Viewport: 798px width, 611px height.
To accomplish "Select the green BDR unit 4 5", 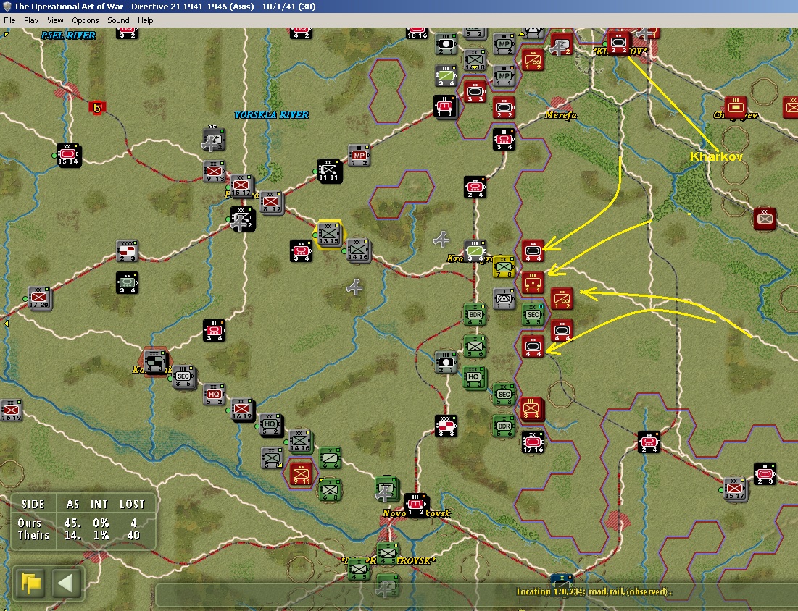I will 475,315.
